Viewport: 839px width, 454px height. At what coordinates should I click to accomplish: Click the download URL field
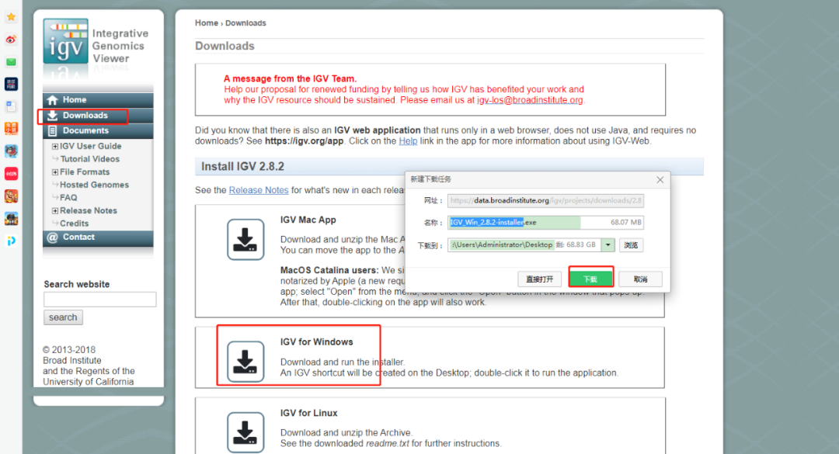[x=545, y=200]
